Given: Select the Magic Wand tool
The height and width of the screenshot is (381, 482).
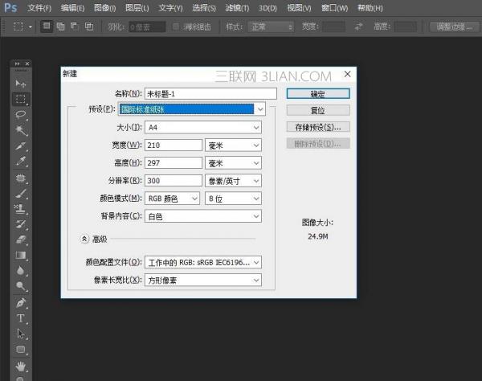Looking at the screenshot, I should [22, 130].
